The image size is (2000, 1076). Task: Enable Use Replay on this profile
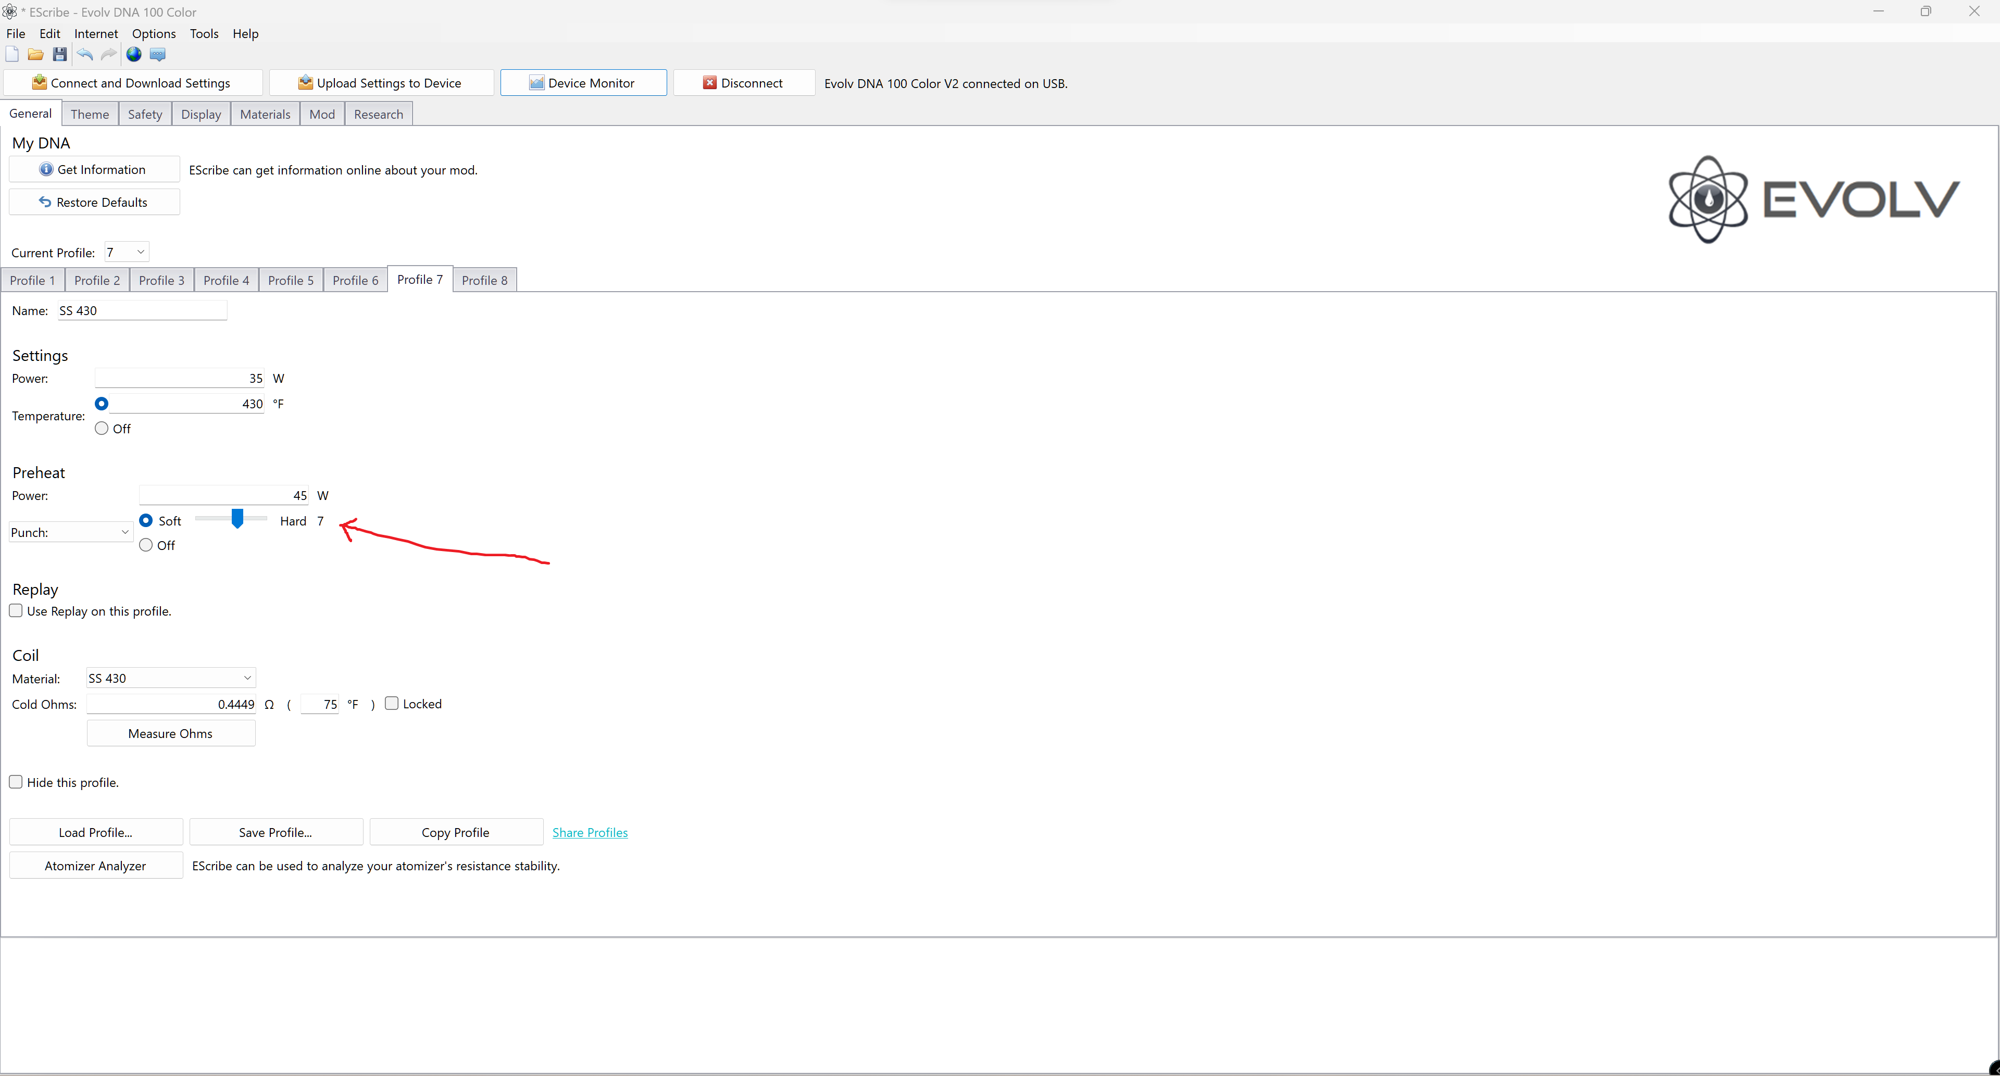point(16,611)
